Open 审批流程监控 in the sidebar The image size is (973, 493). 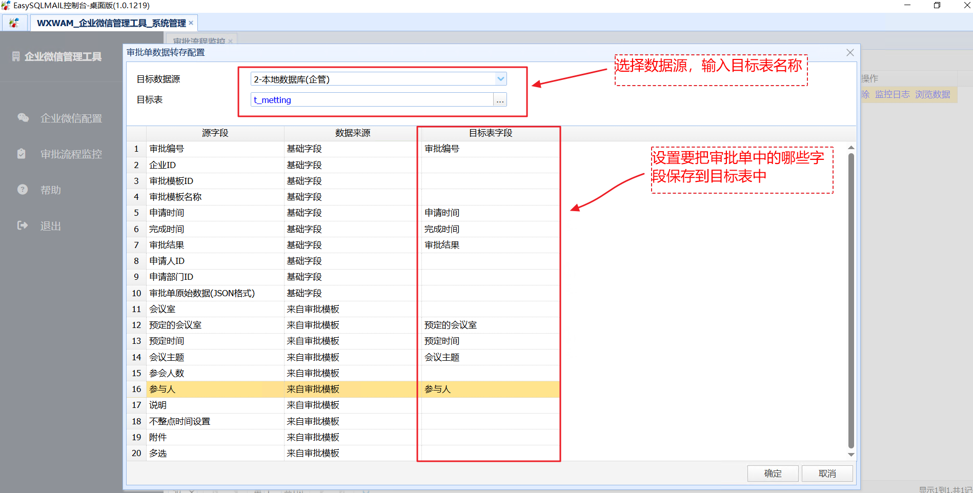tap(71, 154)
